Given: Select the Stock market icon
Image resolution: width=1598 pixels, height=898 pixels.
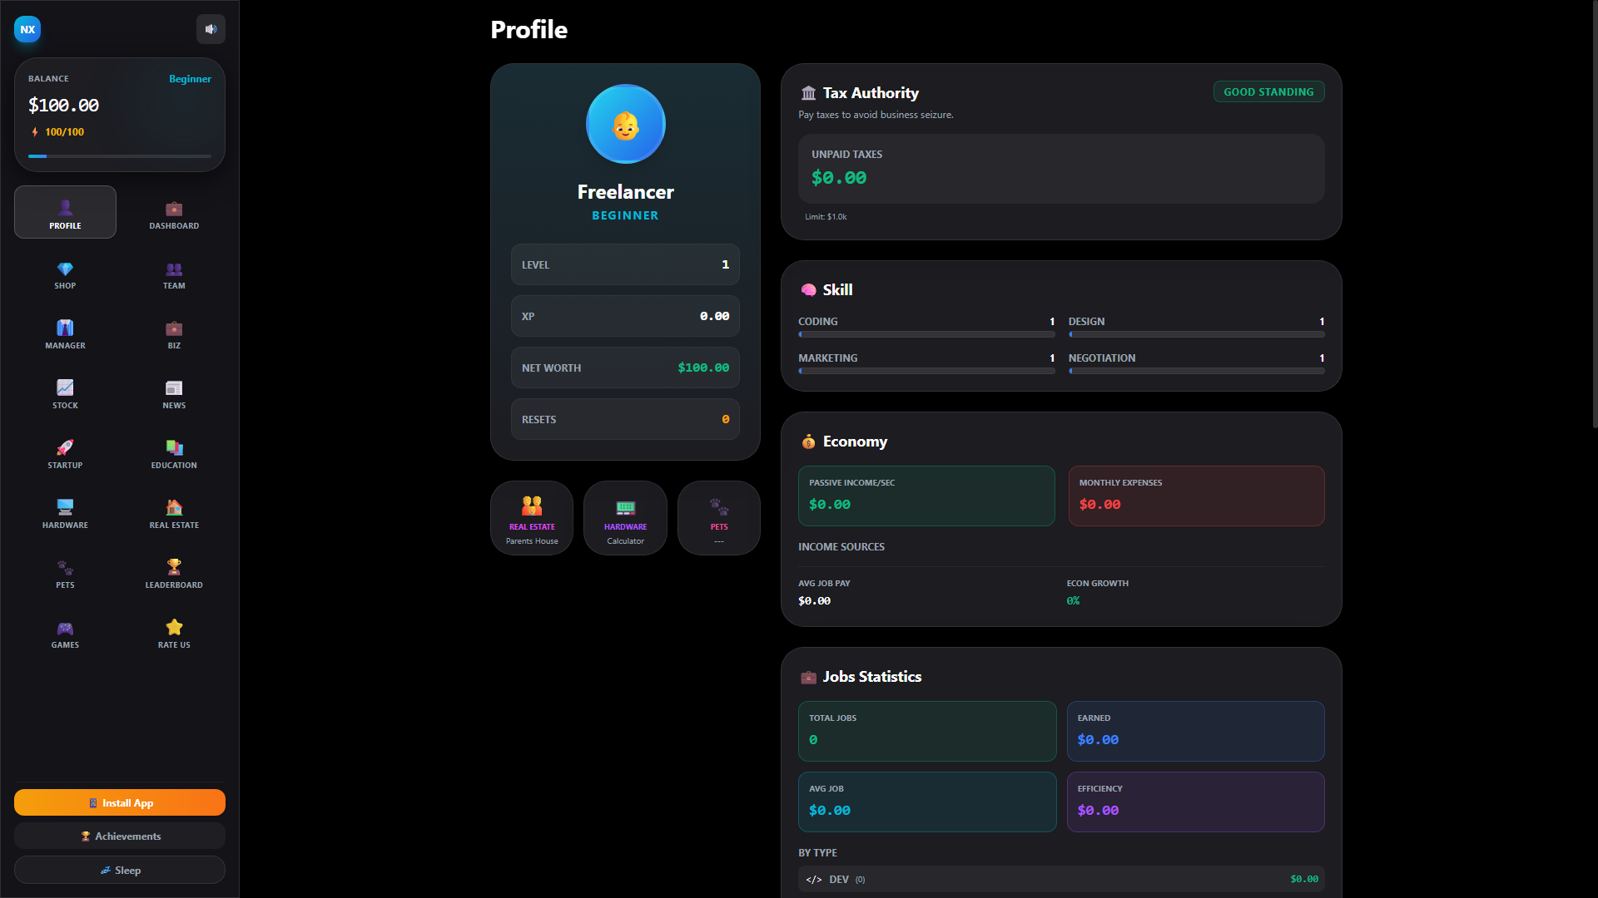Looking at the screenshot, I should pyautogui.click(x=65, y=393).
